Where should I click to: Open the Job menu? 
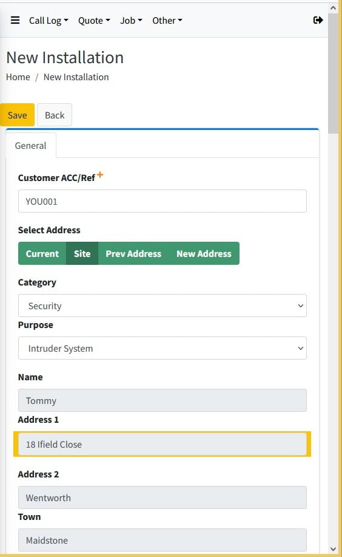click(131, 21)
